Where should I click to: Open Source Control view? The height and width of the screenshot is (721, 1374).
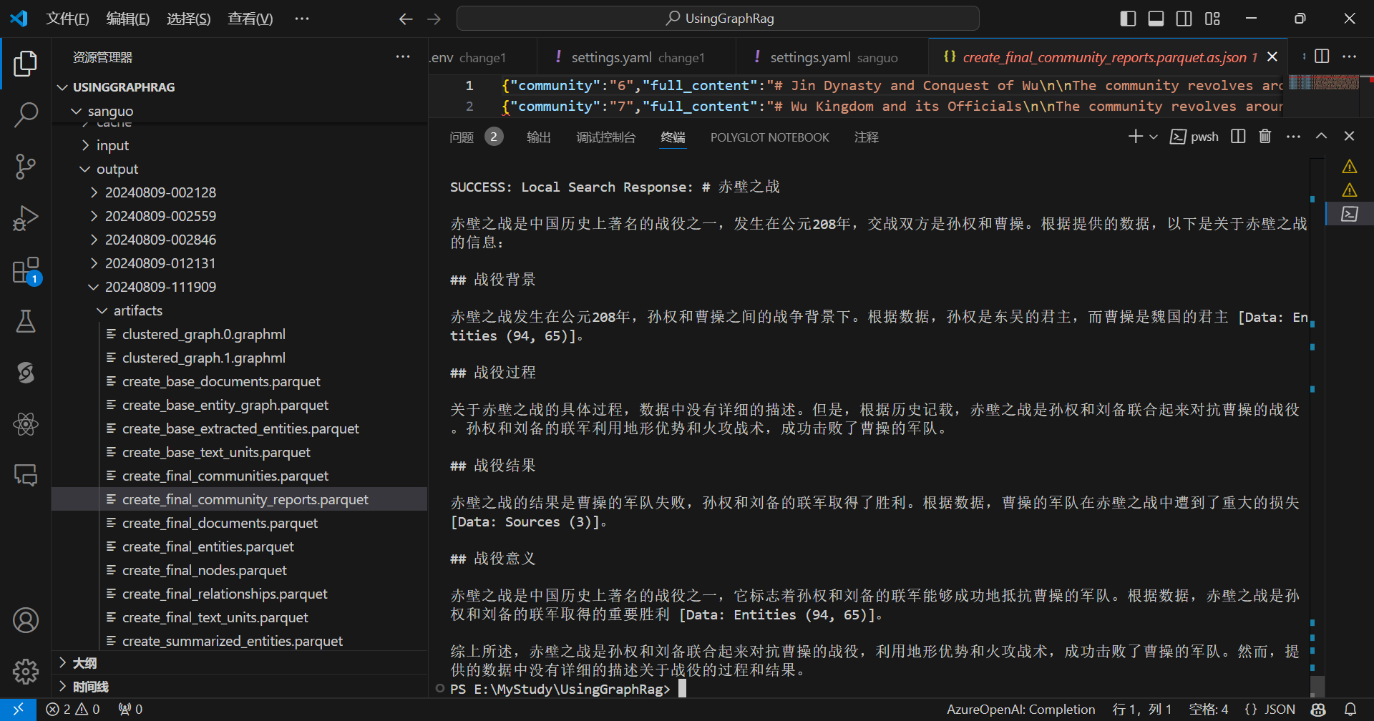[x=26, y=167]
